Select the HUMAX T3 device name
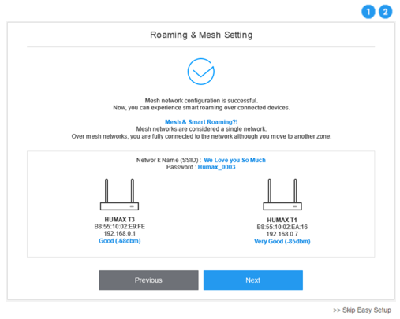The image size is (400, 319). coord(120,220)
